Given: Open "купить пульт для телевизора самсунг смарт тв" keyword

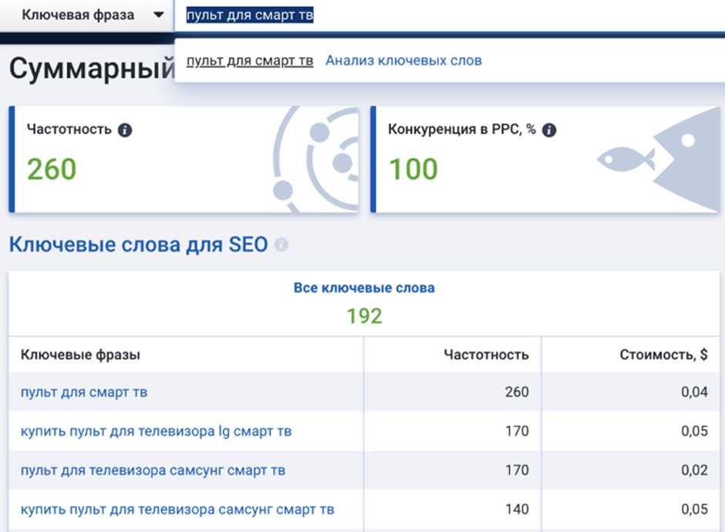Looking at the screenshot, I should click(x=177, y=509).
